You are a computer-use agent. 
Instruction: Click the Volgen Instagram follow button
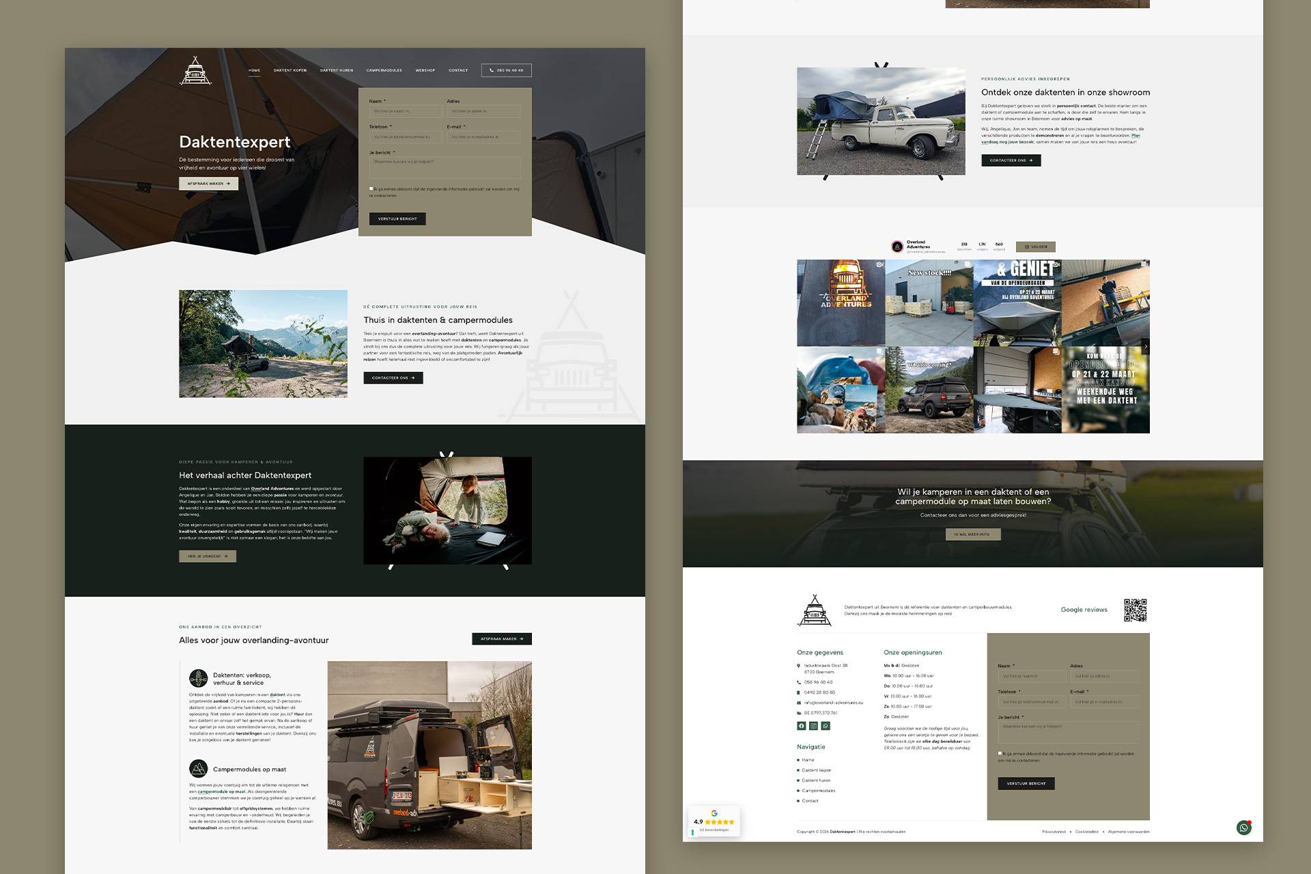click(x=1035, y=246)
